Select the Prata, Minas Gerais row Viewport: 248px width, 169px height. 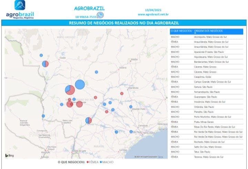207,122
